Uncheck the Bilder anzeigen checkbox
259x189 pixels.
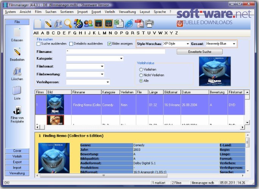point(109,44)
